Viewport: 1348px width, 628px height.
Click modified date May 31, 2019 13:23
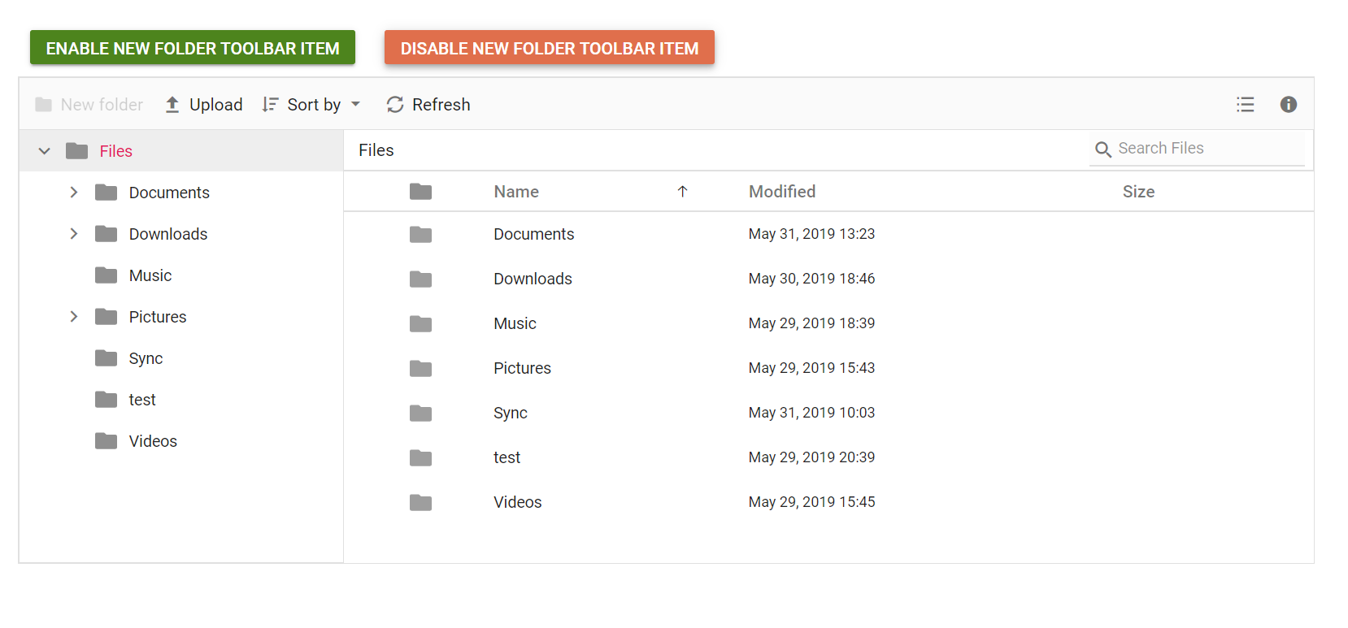(x=811, y=234)
